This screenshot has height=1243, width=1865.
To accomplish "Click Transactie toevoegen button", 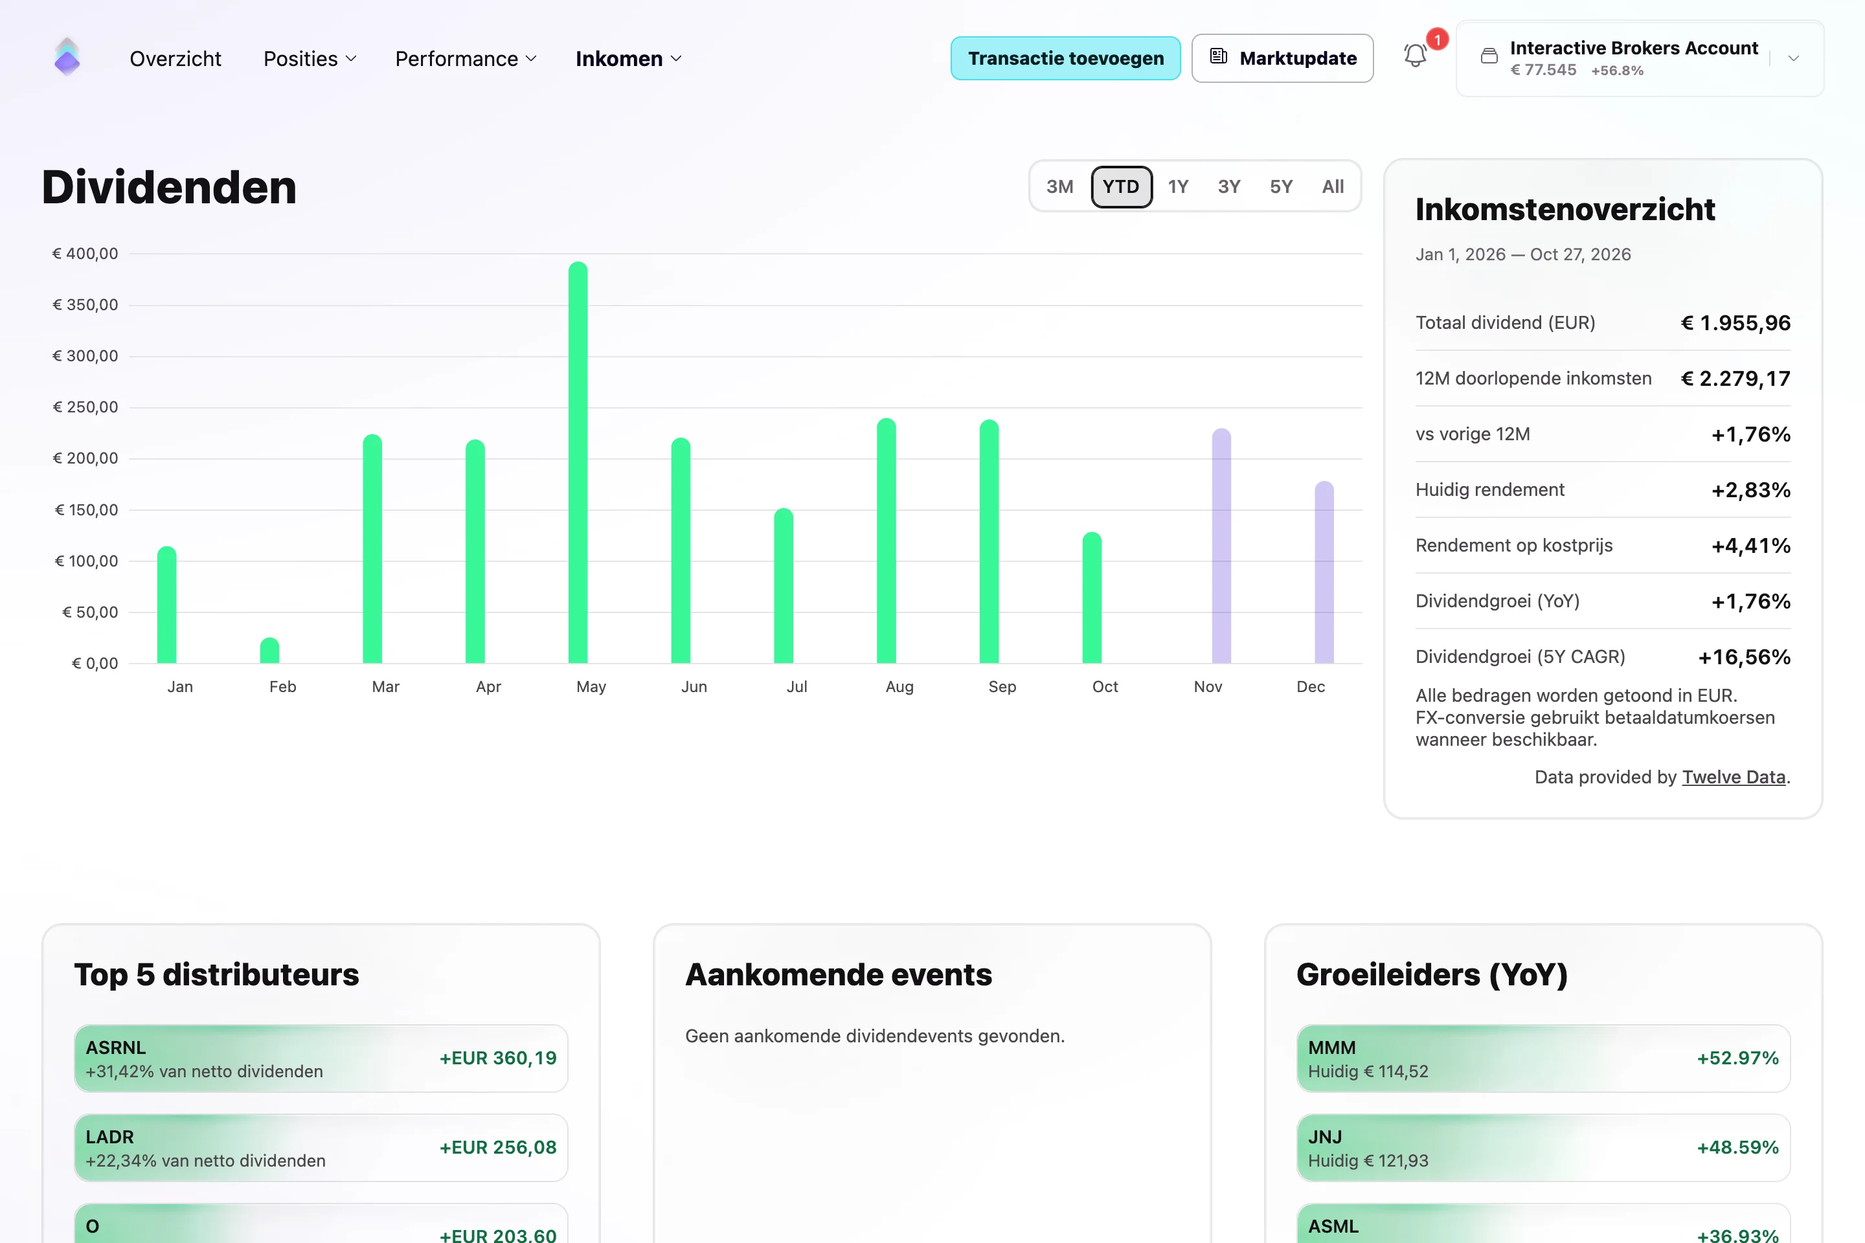I will coord(1066,58).
